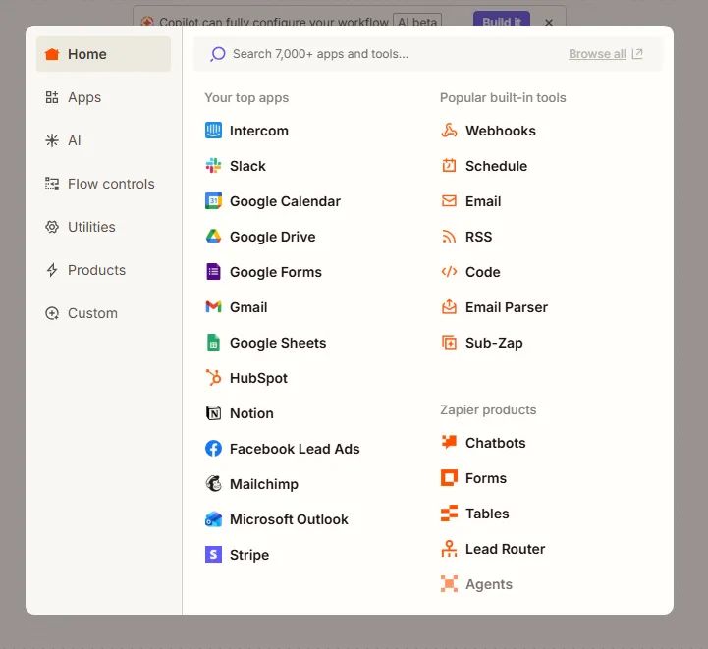Click the external link icon beside Browse all

click(x=637, y=54)
